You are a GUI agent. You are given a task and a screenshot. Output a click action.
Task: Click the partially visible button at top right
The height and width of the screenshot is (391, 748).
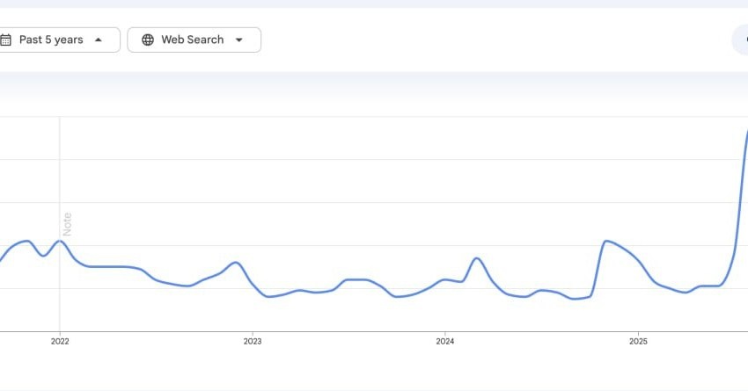pyautogui.click(x=741, y=40)
